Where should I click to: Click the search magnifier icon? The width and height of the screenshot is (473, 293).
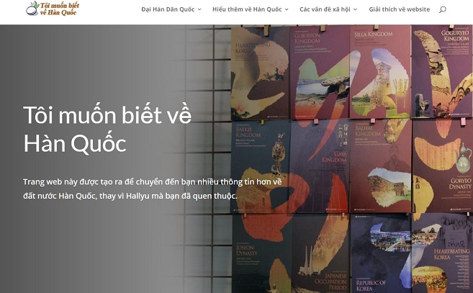coord(443,9)
